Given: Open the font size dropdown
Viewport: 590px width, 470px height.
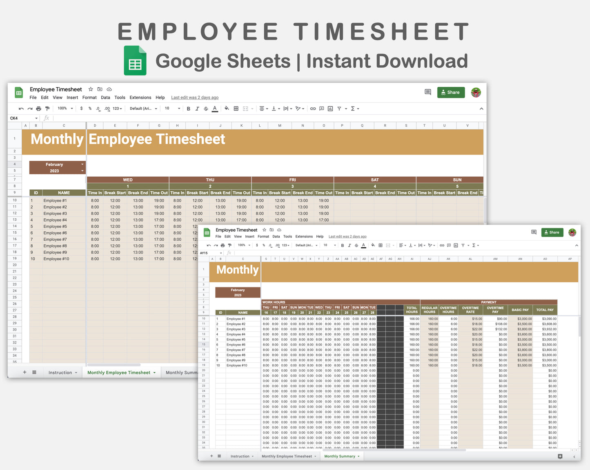Looking at the screenshot, I should click(x=170, y=108).
